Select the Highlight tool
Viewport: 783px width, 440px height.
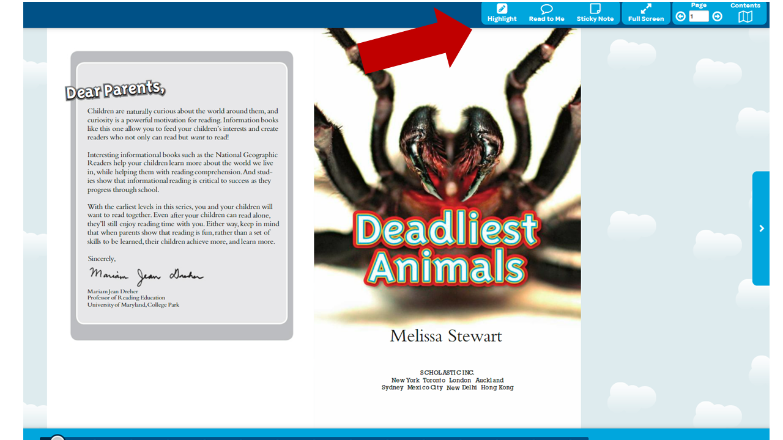(502, 13)
